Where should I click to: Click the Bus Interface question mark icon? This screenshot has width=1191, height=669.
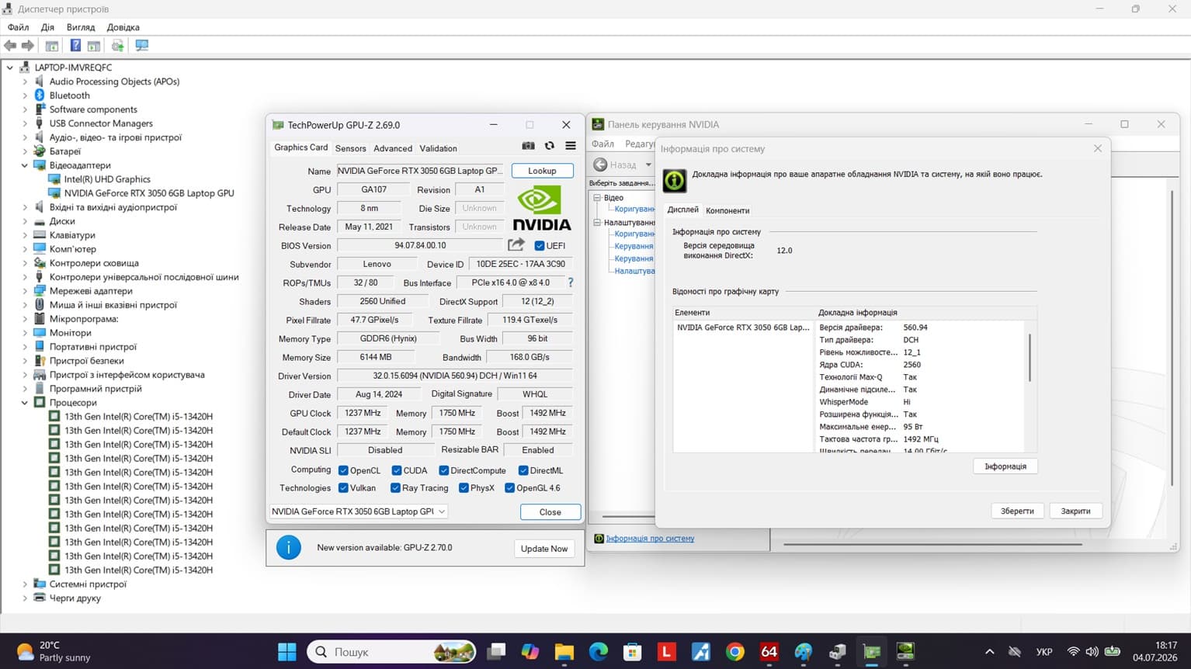click(571, 283)
